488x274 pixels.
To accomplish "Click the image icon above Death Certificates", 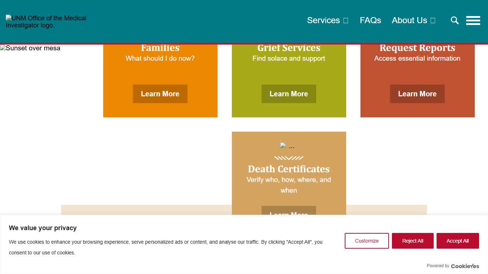I will tap(283, 146).
